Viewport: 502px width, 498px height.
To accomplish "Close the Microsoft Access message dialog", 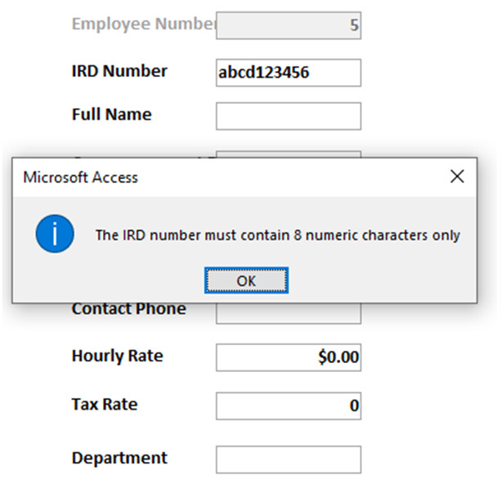I will point(457,177).
